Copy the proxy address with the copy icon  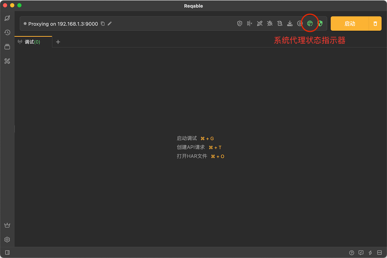(x=102, y=23)
